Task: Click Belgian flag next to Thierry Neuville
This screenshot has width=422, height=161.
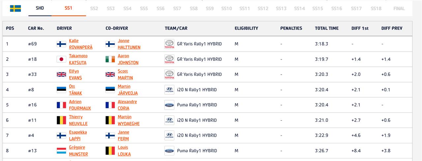Action: [61, 120]
